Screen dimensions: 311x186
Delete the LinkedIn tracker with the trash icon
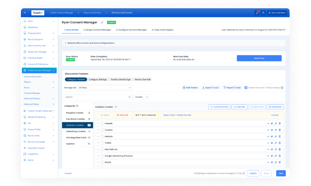(x=280, y=124)
